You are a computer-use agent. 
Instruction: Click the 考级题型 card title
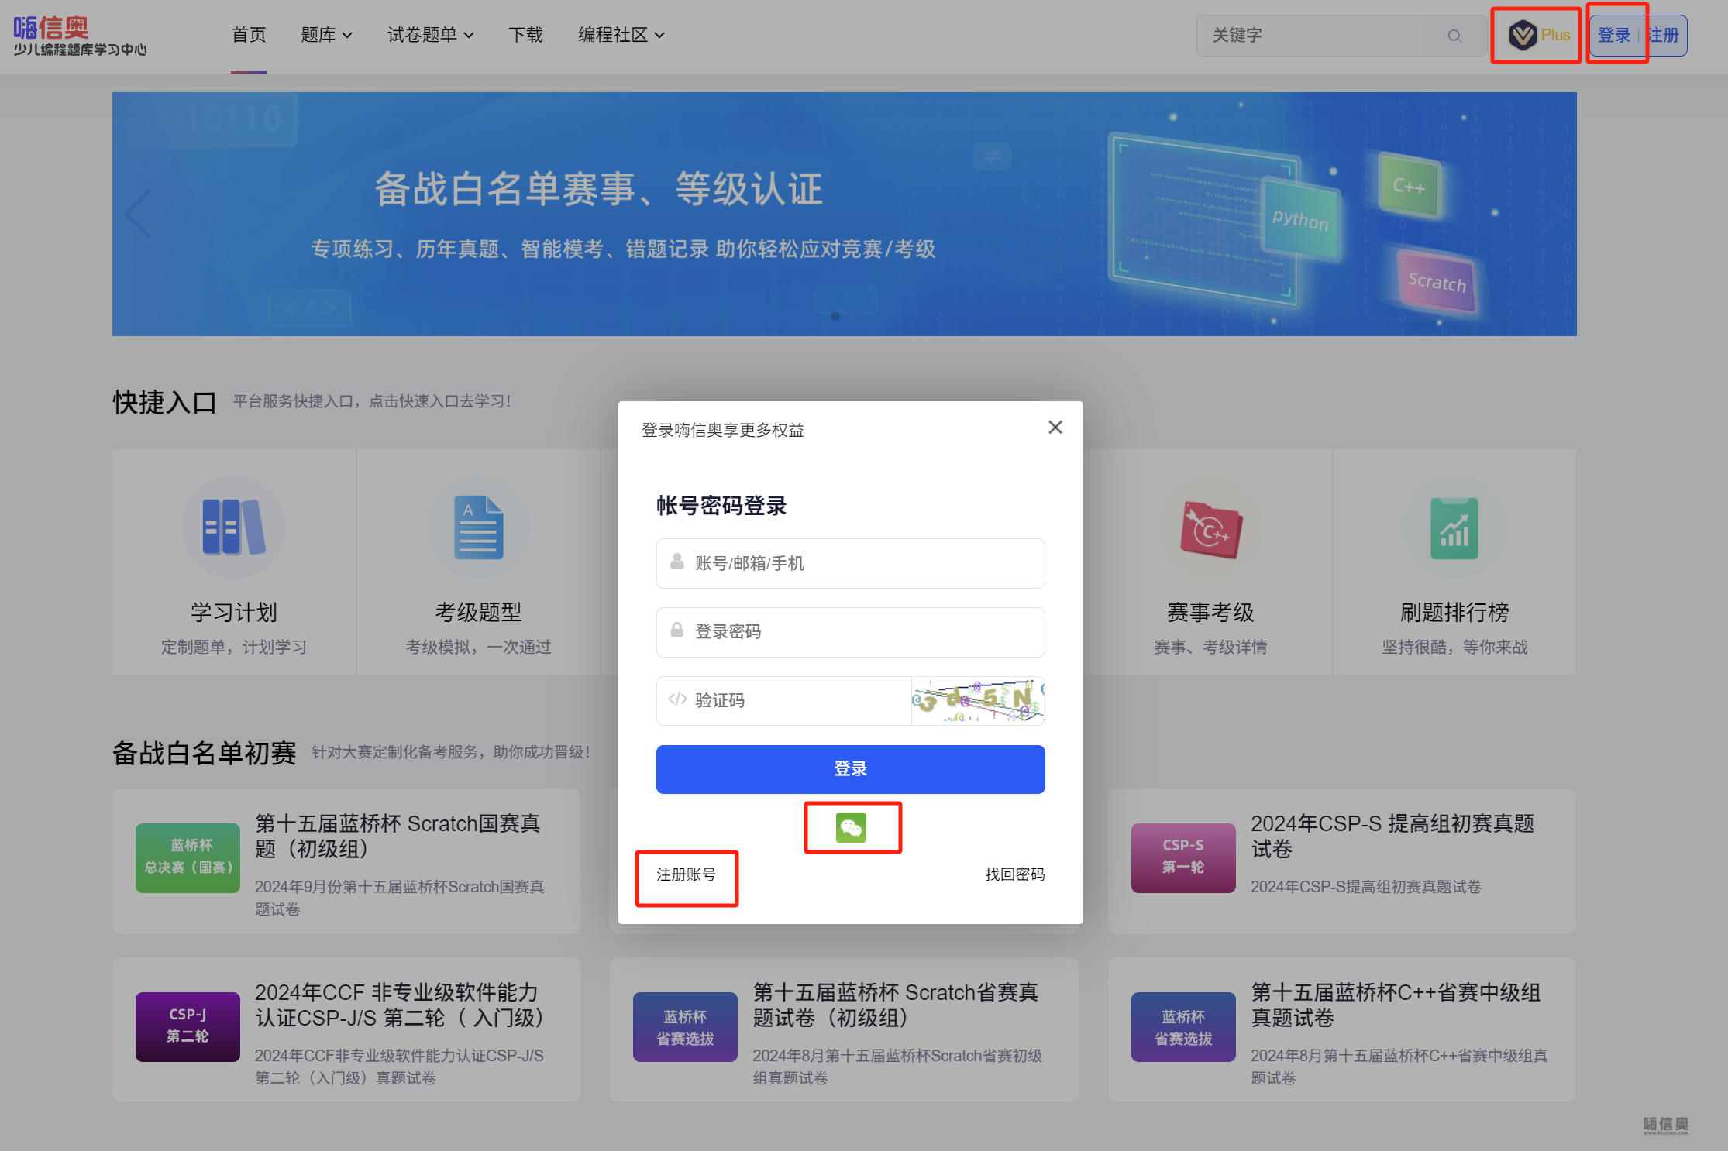point(478,613)
